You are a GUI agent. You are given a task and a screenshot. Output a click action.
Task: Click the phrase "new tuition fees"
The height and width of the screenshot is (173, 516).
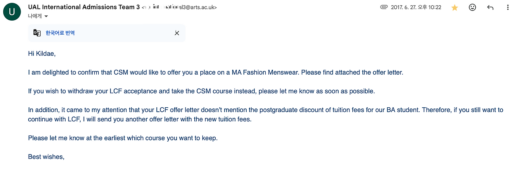[228, 119]
